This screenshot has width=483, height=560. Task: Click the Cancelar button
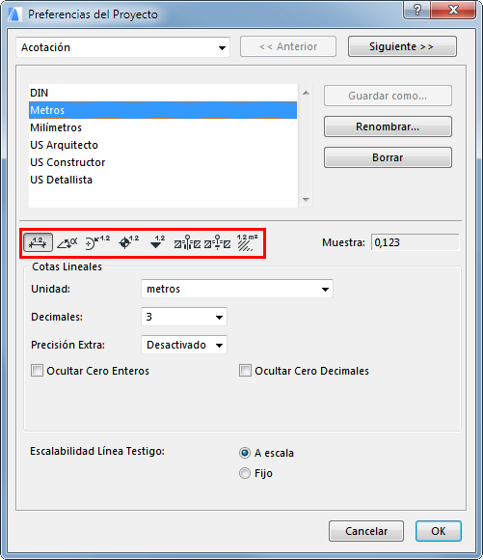click(x=366, y=531)
